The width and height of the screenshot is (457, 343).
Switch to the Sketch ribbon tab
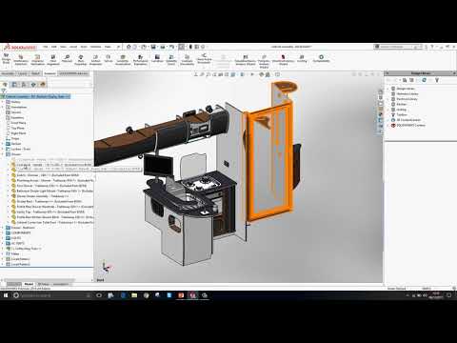click(35, 73)
